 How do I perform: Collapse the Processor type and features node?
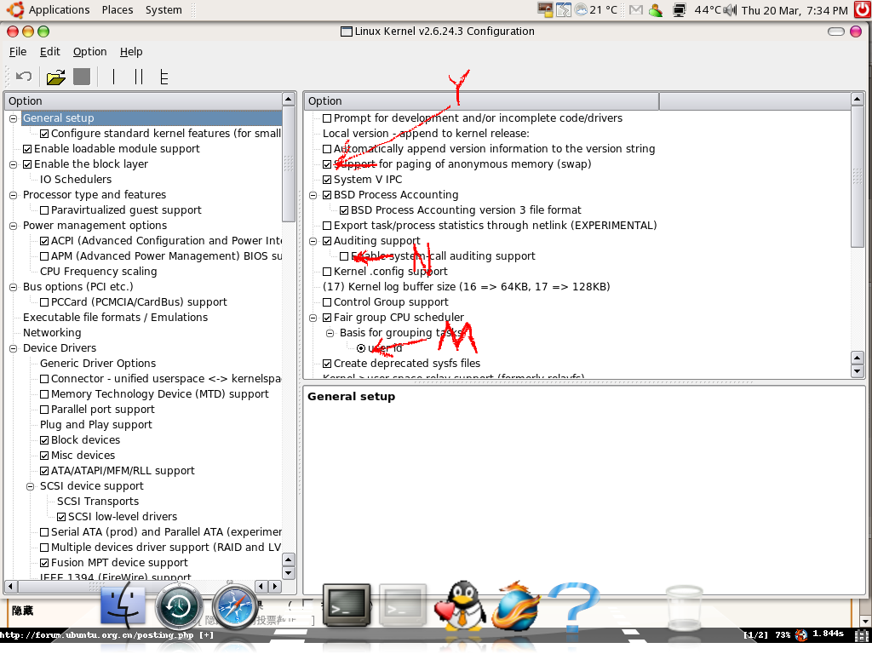[14, 195]
